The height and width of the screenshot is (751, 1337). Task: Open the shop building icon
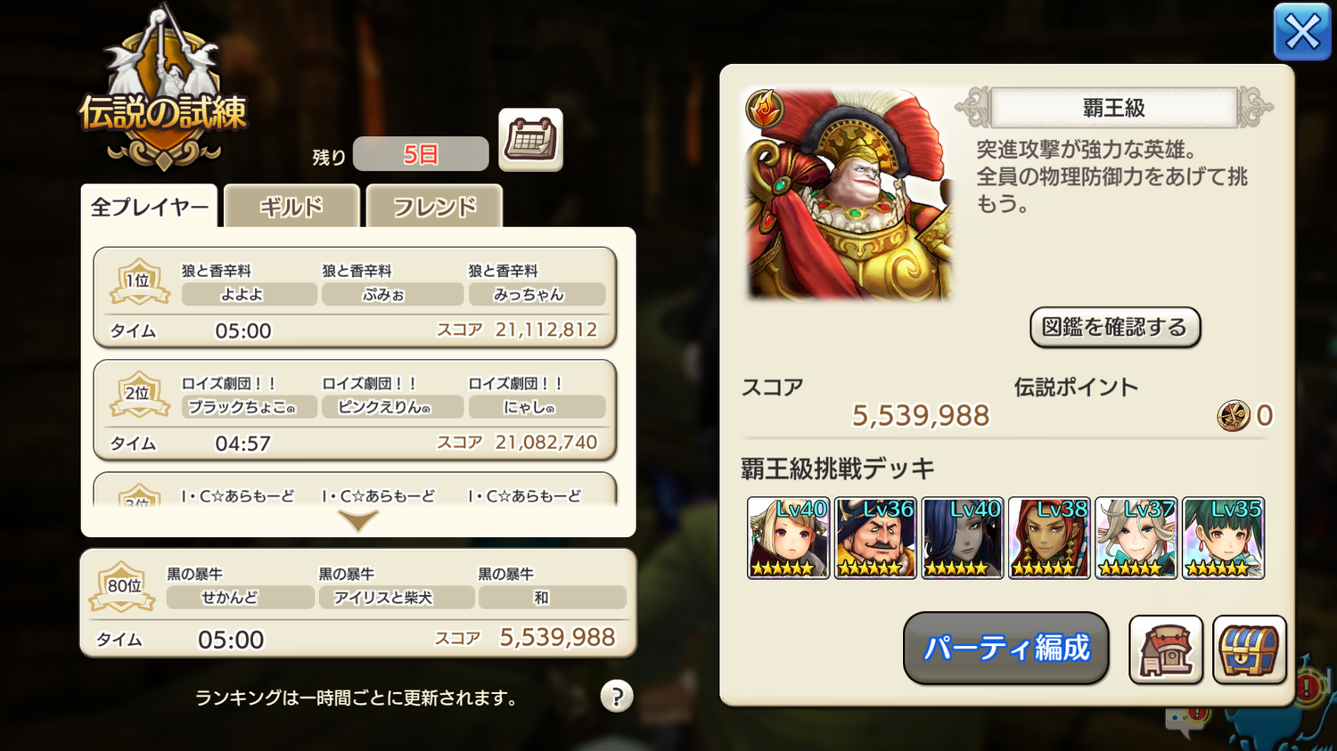tap(1166, 649)
